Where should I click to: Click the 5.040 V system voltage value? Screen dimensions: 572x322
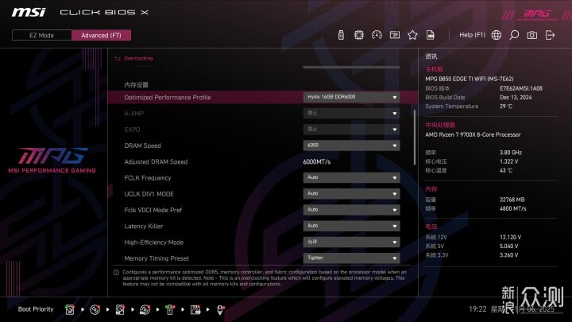click(x=509, y=246)
